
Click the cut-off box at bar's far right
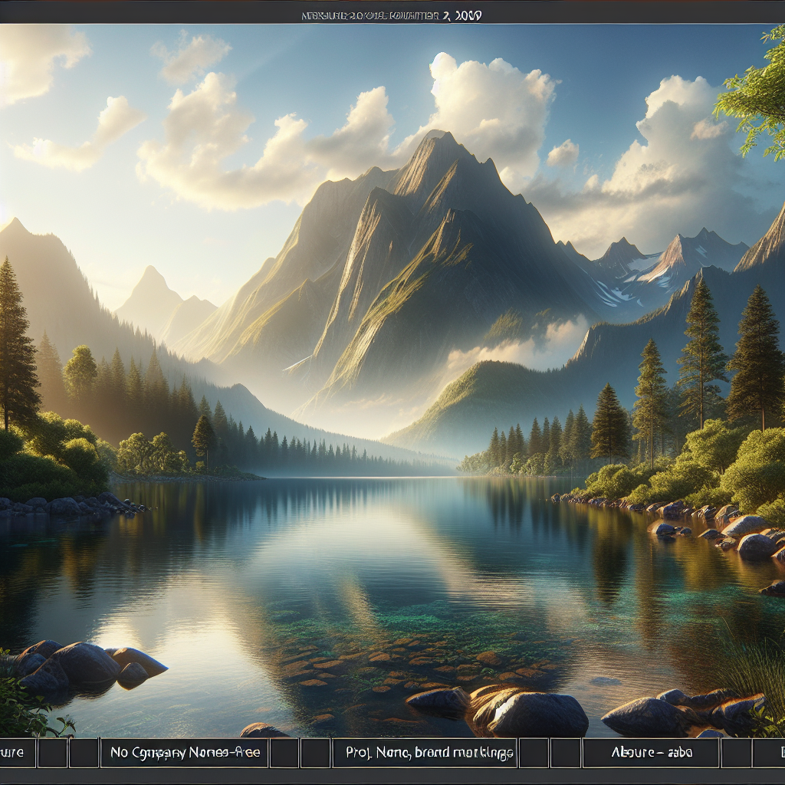click(769, 753)
